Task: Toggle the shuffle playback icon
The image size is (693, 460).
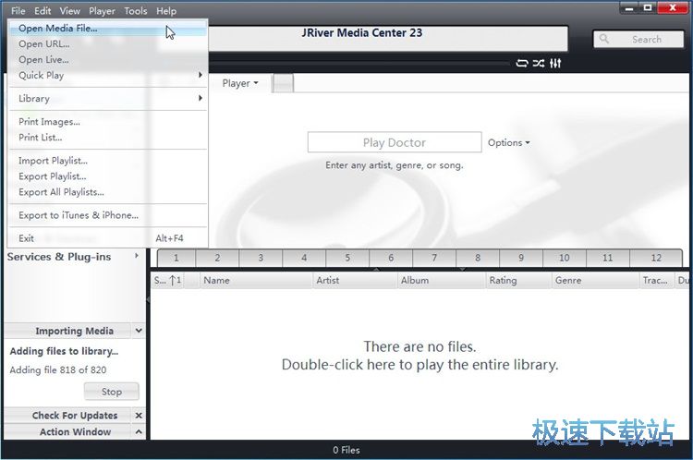Action: click(539, 63)
